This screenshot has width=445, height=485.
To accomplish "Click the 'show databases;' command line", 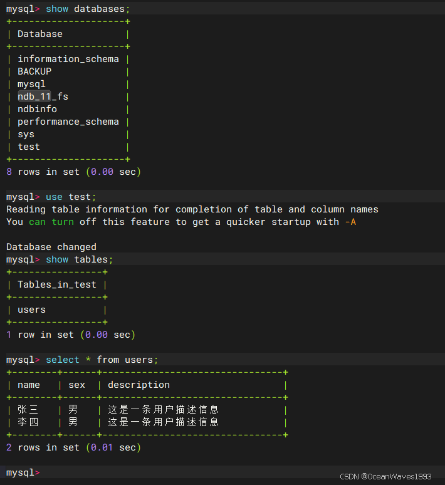I will point(68,9).
